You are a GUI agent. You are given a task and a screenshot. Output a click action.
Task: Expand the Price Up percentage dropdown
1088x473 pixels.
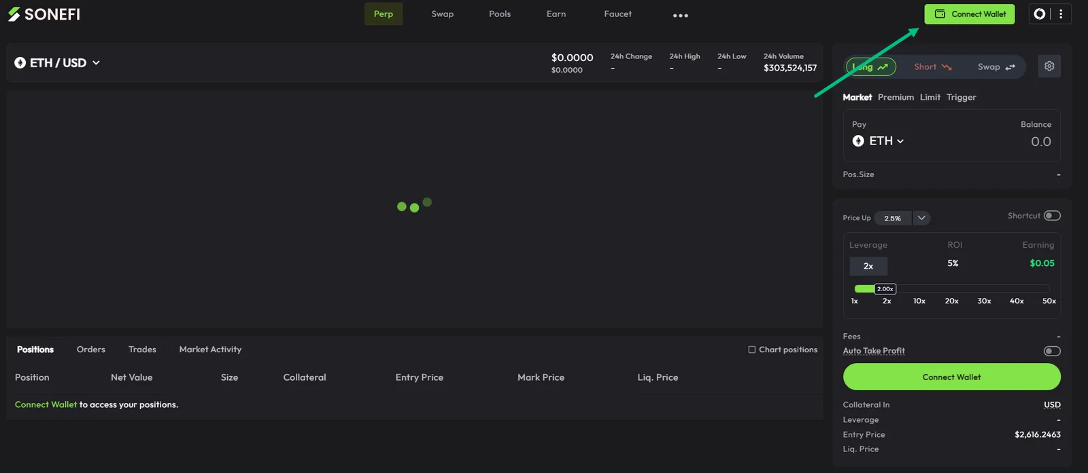click(x=921, y=218)
